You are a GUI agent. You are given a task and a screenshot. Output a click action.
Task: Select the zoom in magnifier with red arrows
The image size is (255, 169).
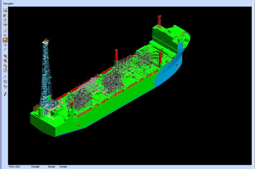tap(5, 30)
